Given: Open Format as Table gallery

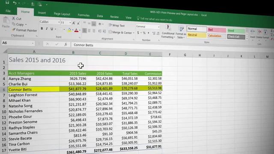Looking at the screenshot, I should coord(181,33).
